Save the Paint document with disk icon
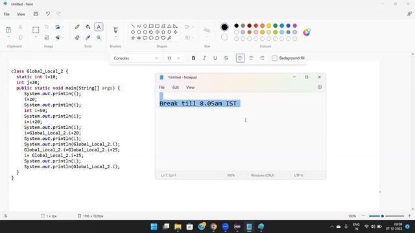Viewport: 415px width, 233px height. coord(36,14)
